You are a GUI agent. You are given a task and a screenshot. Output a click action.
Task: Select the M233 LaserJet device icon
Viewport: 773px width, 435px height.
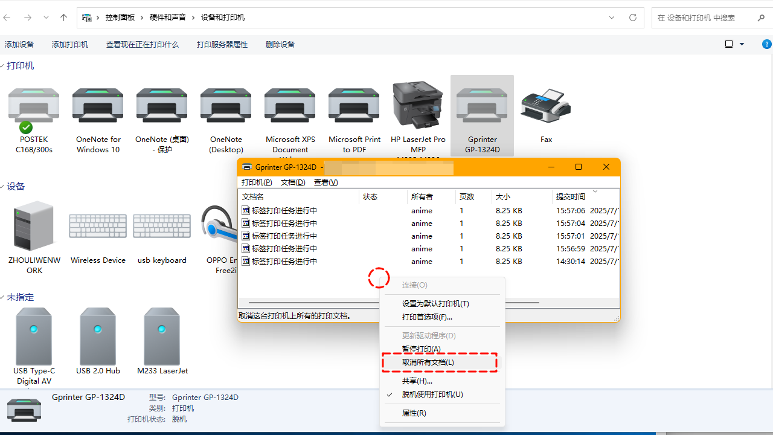click(162, 336)
